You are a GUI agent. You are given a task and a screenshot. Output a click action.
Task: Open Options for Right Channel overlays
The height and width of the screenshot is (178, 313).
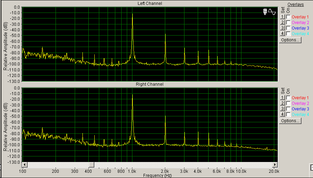(x=290, y=121)
